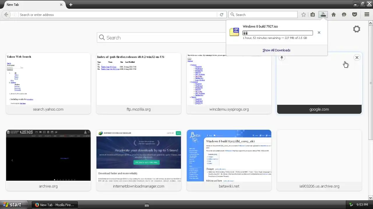Image resolution: width=373 pixels, height=209 pixels.
Task: Click magnifier icon in toolbar search box
Action: click(232, 15)
